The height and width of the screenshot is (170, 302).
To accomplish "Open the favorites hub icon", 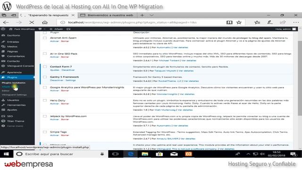I will click(257, 23).
